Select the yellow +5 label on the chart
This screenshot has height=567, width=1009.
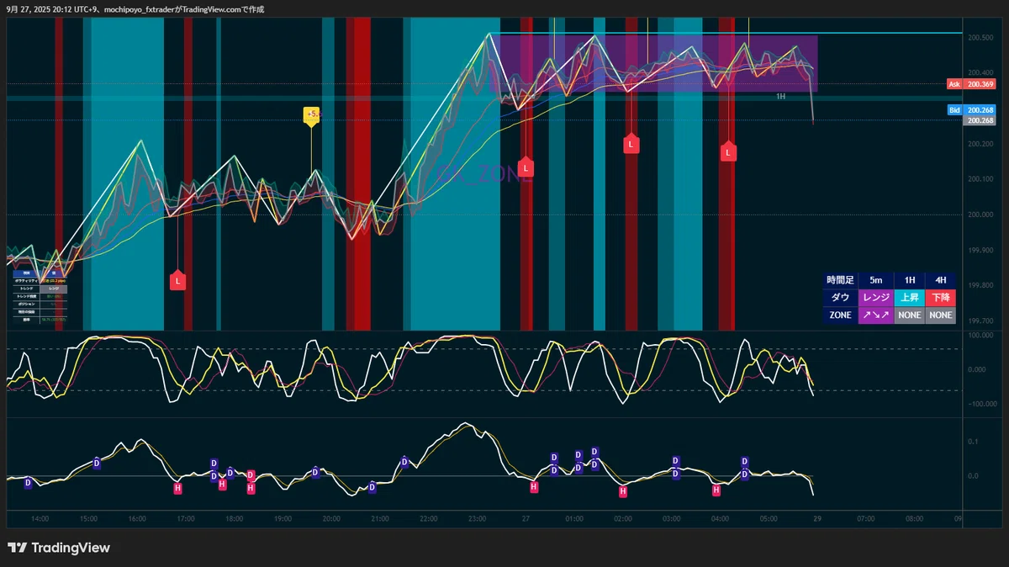311,115
